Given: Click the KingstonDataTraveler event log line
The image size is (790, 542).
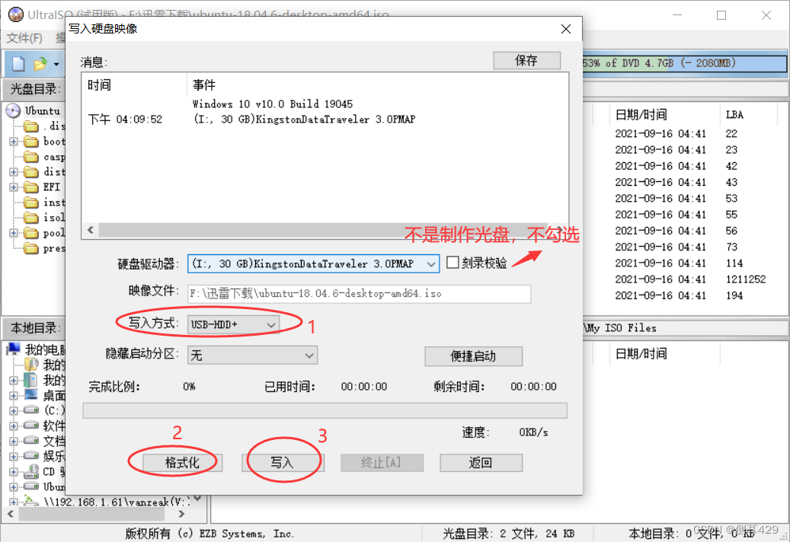Looking at the screenshot, I should pos(304,120).
